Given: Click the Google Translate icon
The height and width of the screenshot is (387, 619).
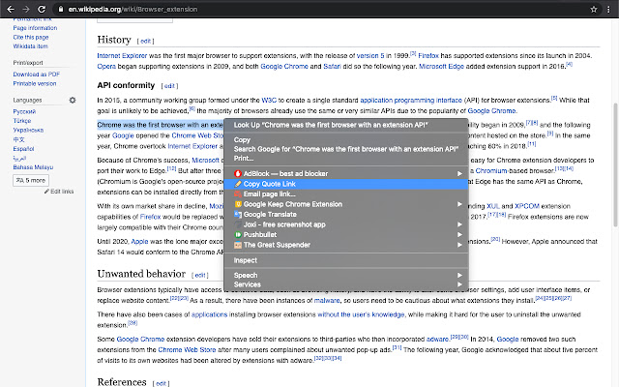Looking at the screenshot, I should point(238,215).
